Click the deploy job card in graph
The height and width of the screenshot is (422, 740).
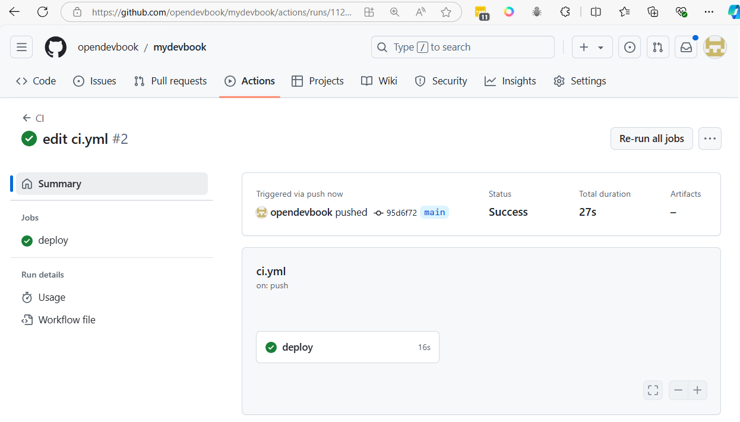coord(347,347)
